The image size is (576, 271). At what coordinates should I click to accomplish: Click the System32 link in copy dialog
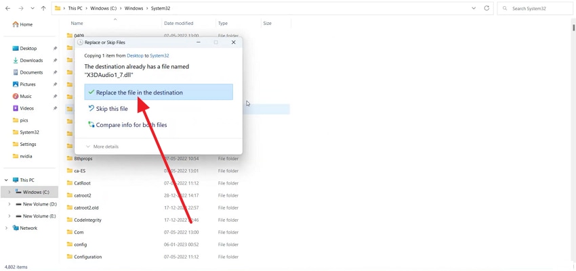tap(159, 55)
